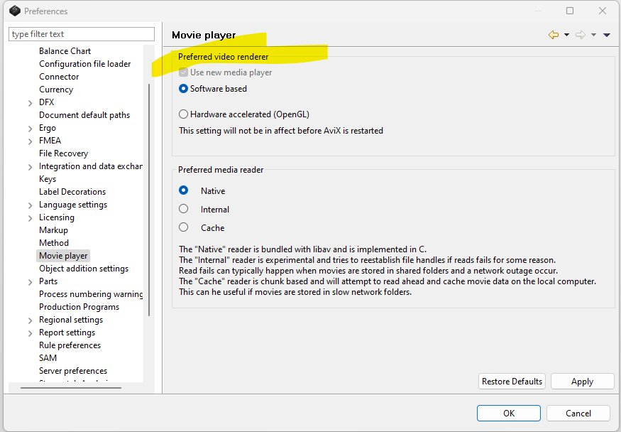This screenshot has width=621, height=432.
Task: Choose the Cache media reader
Action: pos(184,227)
